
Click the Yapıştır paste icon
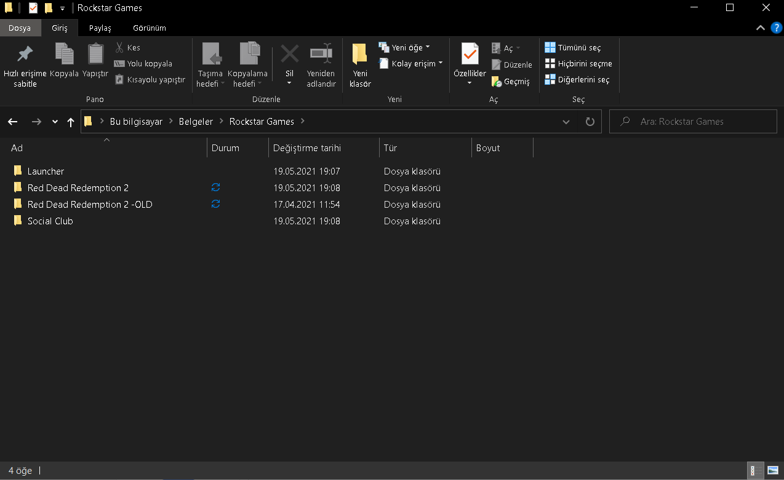click(95, 54)
